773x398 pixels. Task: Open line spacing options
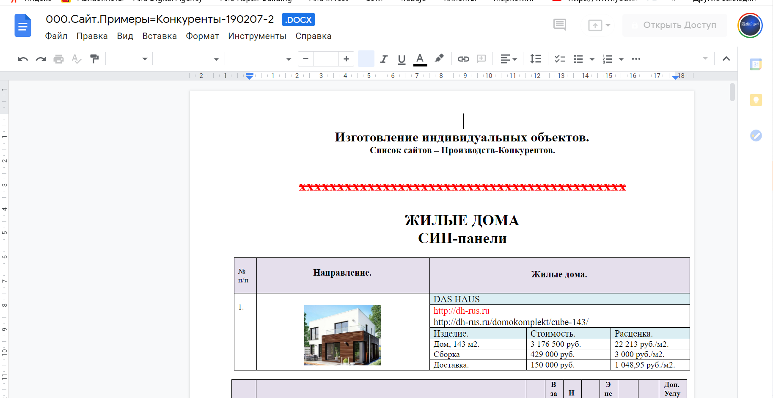[536, 59]
